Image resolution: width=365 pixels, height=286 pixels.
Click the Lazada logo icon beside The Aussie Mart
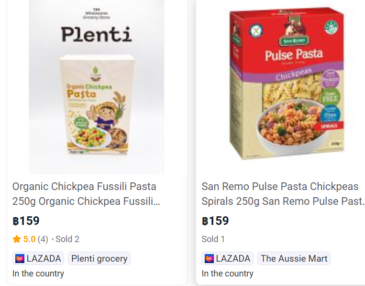point(209,259)
